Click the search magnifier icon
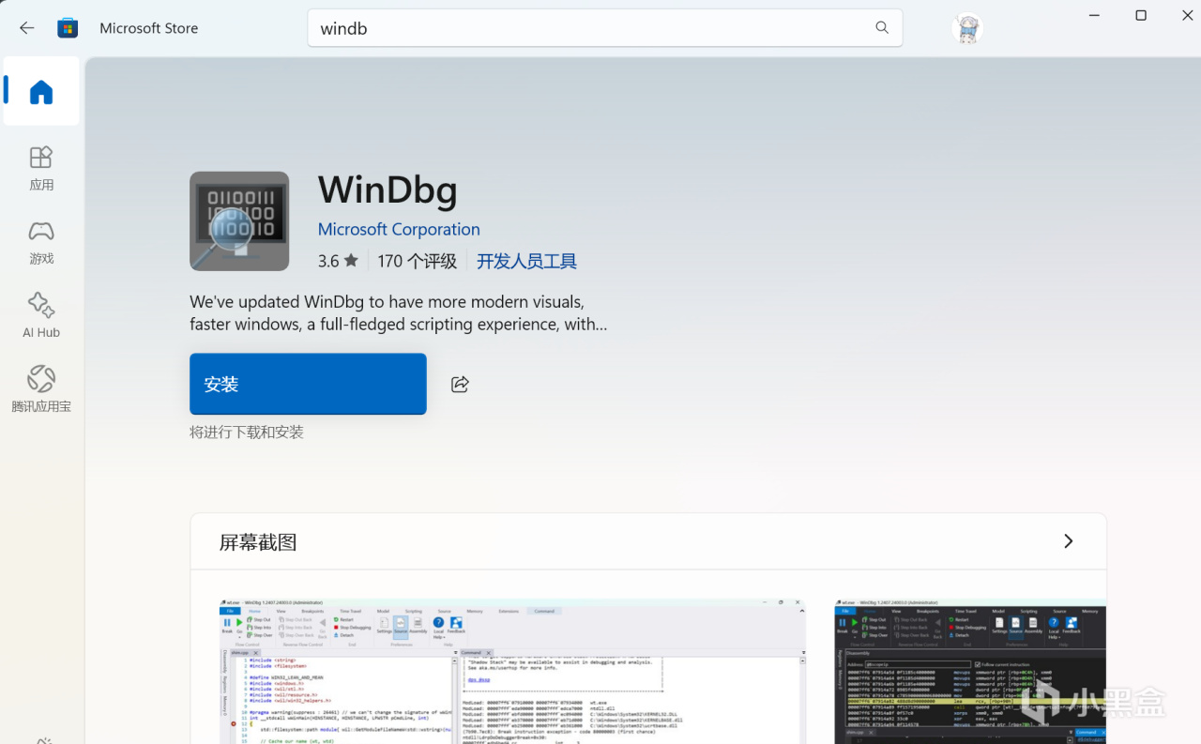1201x744 pixels. (882, 28)
